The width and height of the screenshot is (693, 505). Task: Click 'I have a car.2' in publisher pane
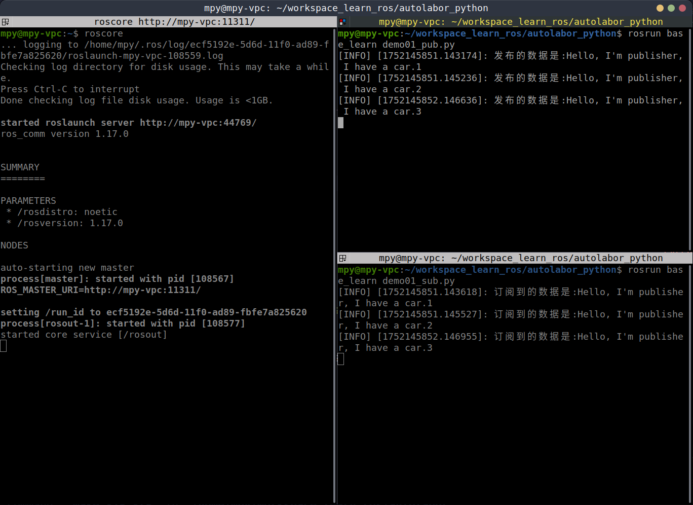[382, 89]
